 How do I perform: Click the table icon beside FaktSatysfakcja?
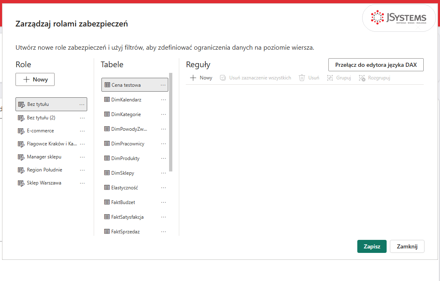point(107,217)
